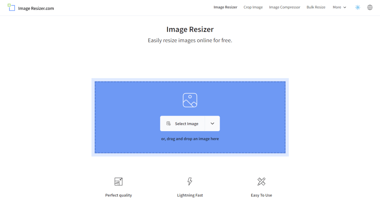Go to Crop Image page
The height and width of the screenshot is (204, 380).
(253, 7)
